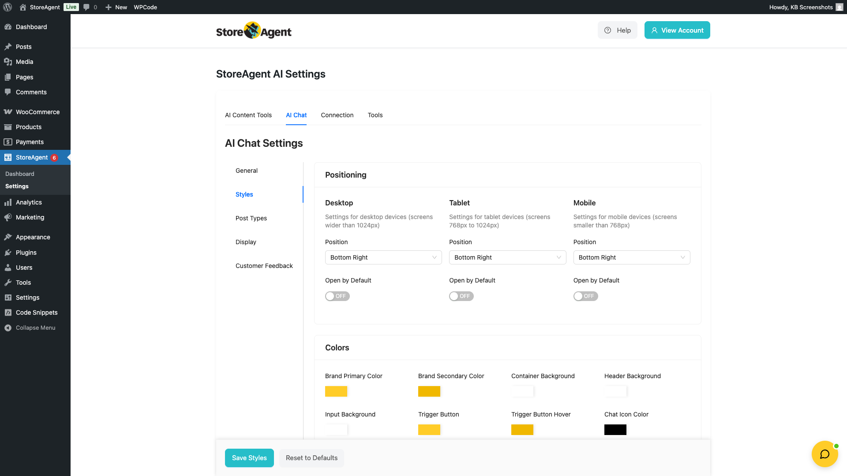The height and width of the screenshot is (476, 847).
Task: Open StoreAgent Dashboard submenu link
Action: point(20,174)
